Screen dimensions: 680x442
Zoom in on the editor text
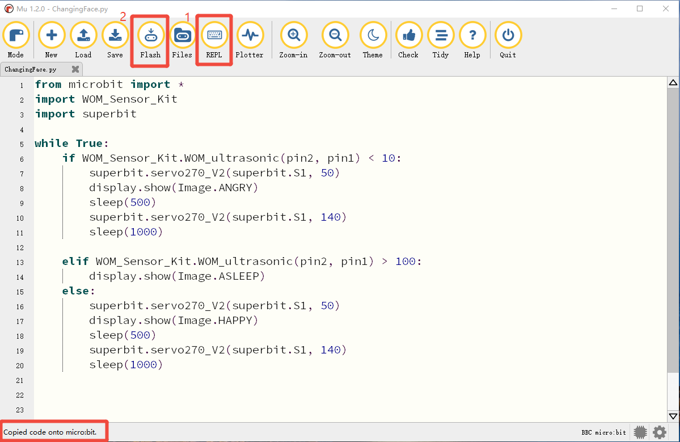(294, 40)
